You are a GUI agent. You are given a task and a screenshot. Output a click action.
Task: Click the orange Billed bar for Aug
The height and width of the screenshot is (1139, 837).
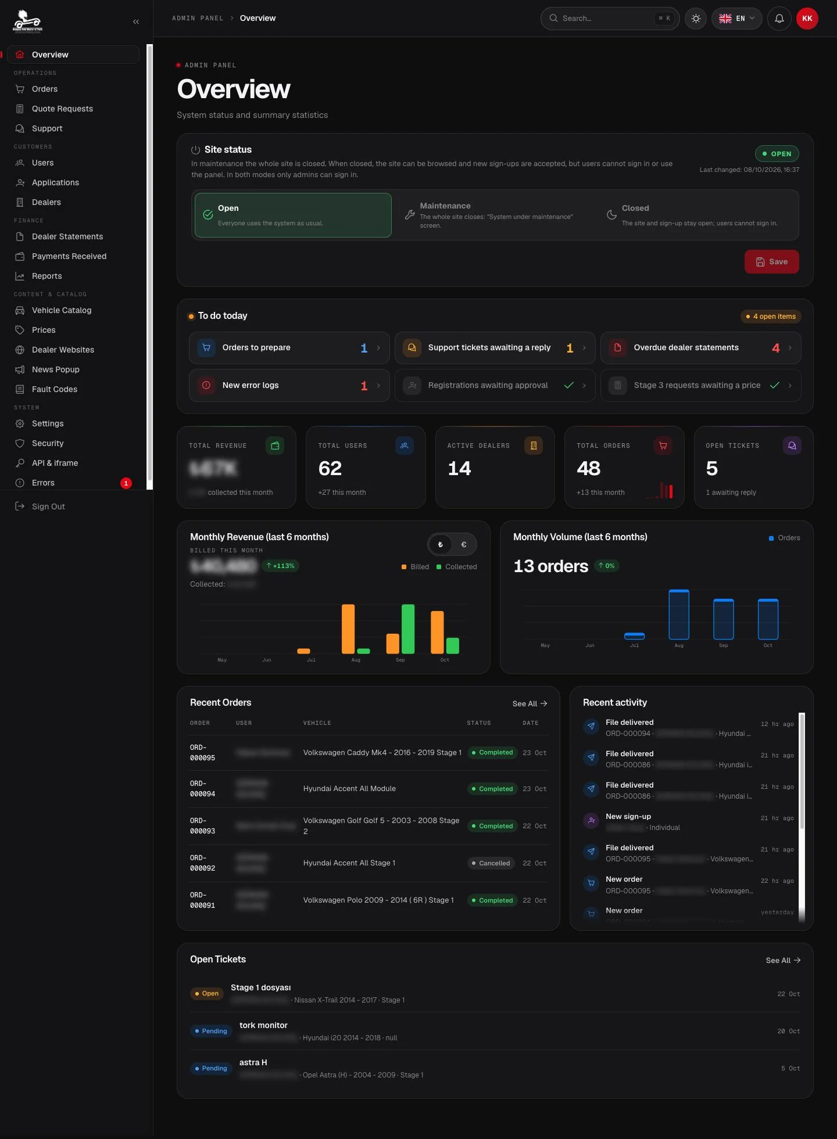(x=348, y=629)
